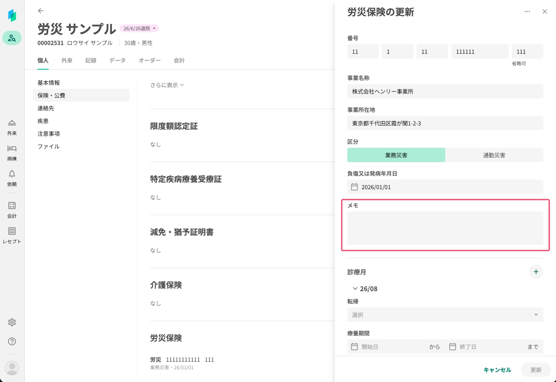Click the 番号 field containing 111111

click(x=480, y=51)
